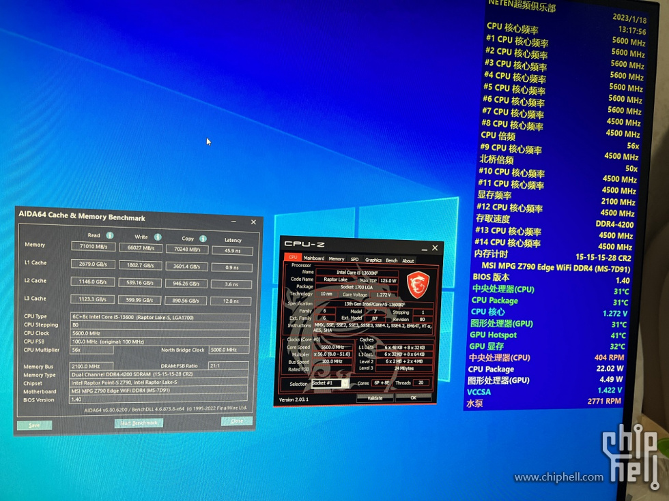Image resolution: width=669 pixels, height=501 pixels.
Task: Click the BIOS Version field showing 1.40
Action: point(158,399)
